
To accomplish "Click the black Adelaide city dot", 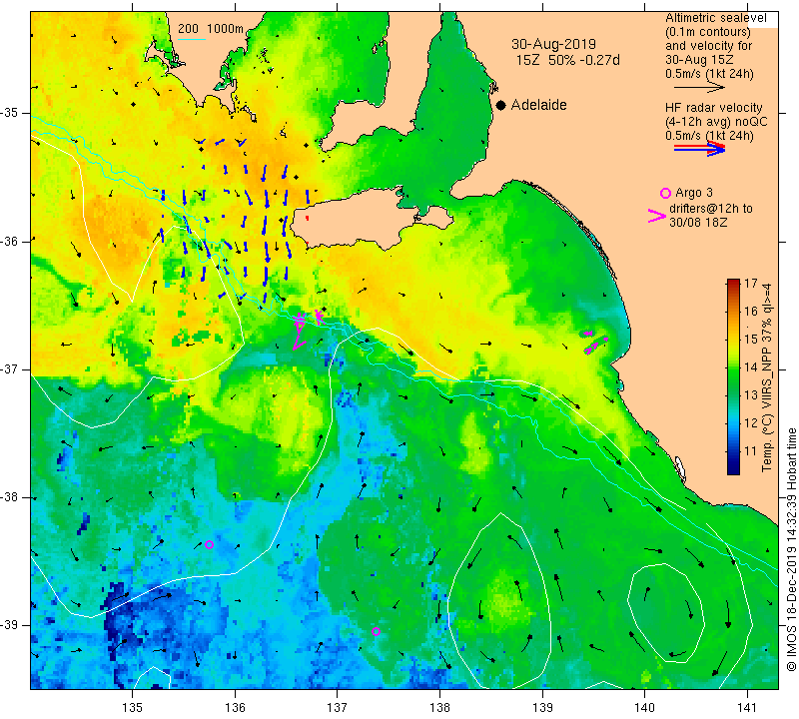I will (x=501, y=105).
